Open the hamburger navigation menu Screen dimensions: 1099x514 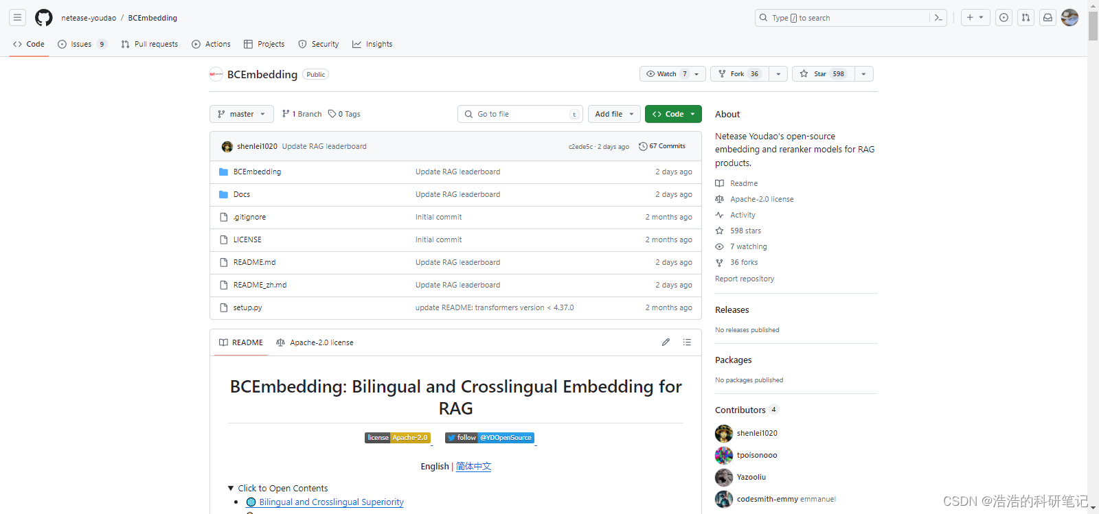(17, 18)
